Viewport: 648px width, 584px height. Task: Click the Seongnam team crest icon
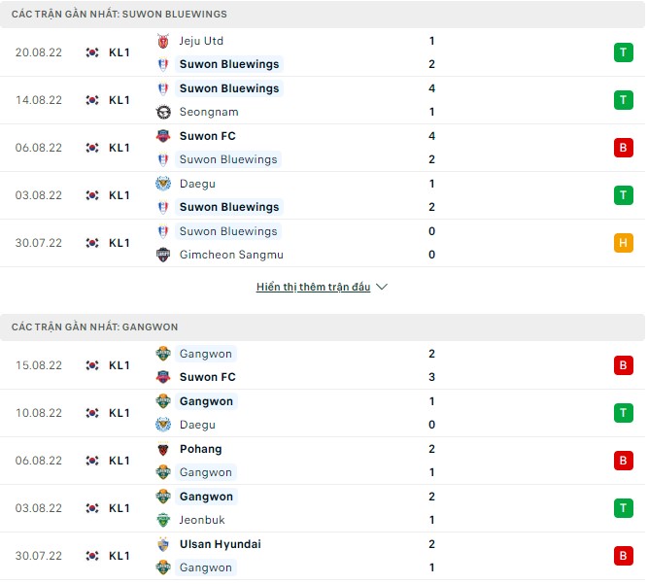(x=163, y=112)
